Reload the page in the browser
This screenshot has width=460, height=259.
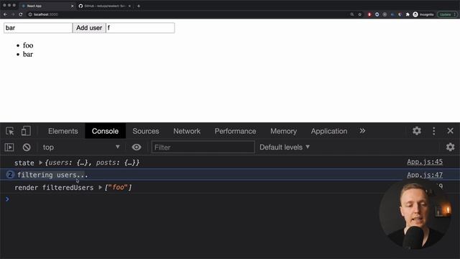tap(21, 14)
